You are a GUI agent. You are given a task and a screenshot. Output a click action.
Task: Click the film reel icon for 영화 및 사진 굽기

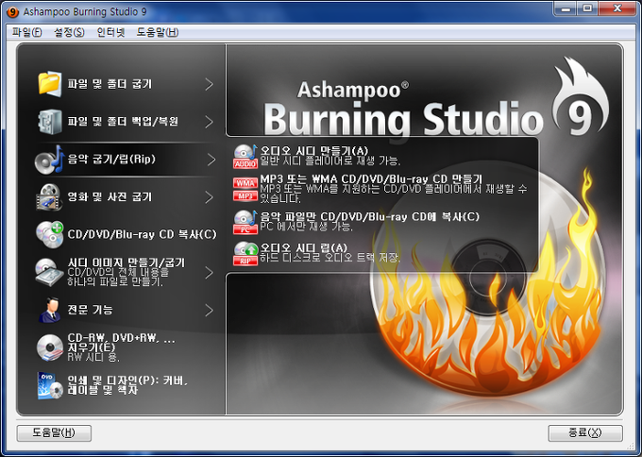point(49,197)
